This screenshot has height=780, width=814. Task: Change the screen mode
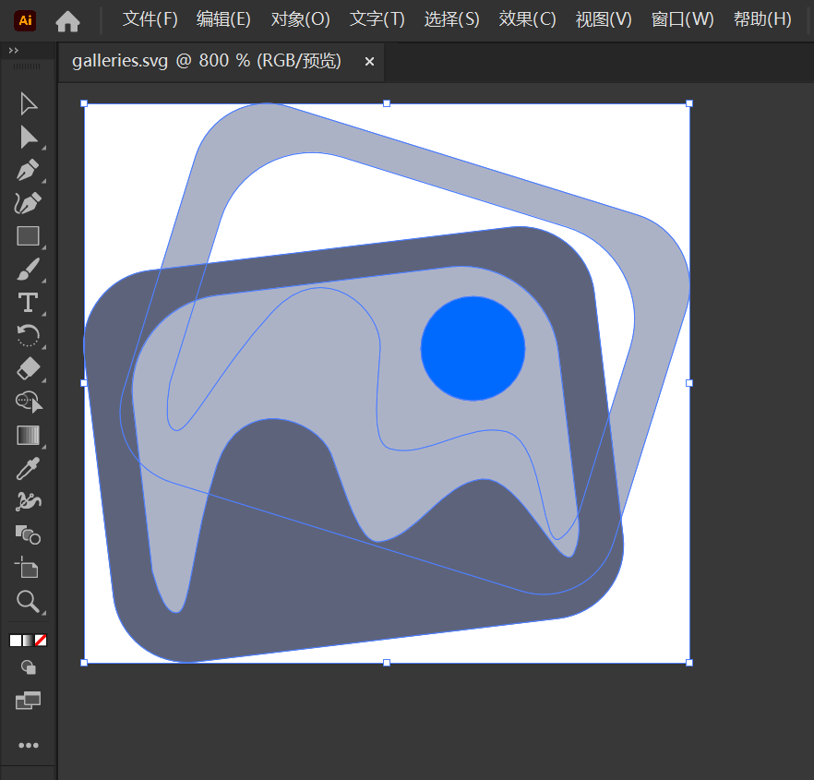(28, 701)
